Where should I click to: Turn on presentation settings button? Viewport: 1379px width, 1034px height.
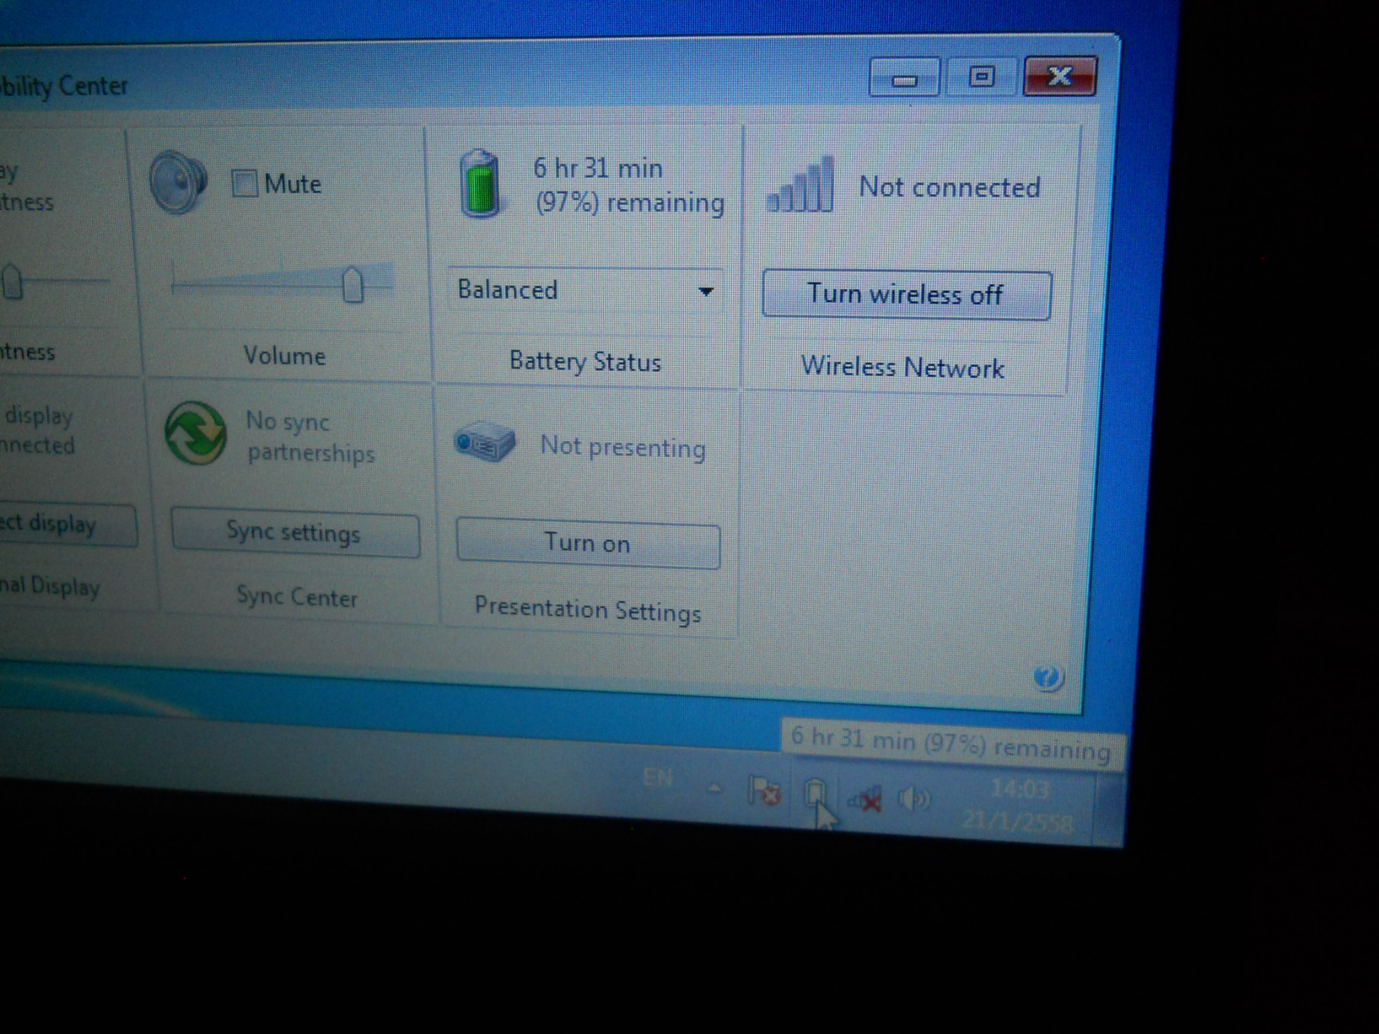pyautogui.click(x=588, y=544)
